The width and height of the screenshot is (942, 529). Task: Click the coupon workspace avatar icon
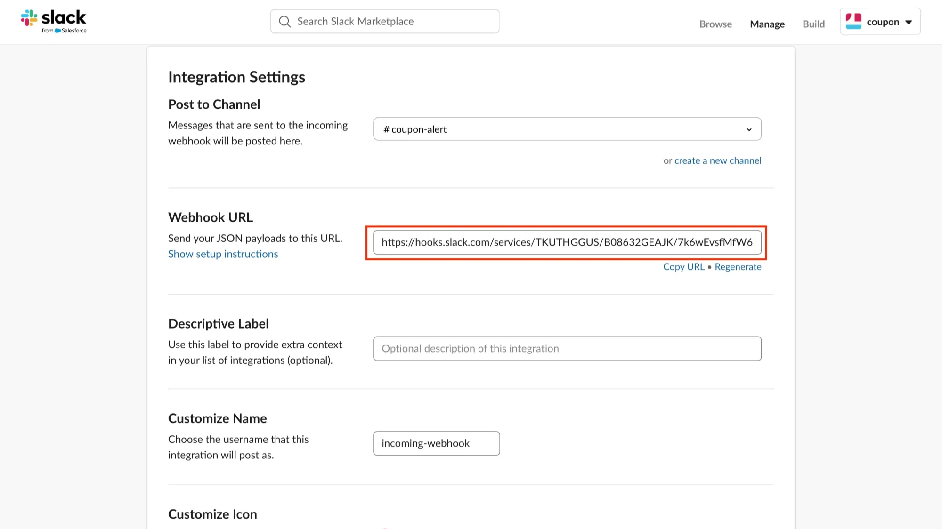(853, 22)
